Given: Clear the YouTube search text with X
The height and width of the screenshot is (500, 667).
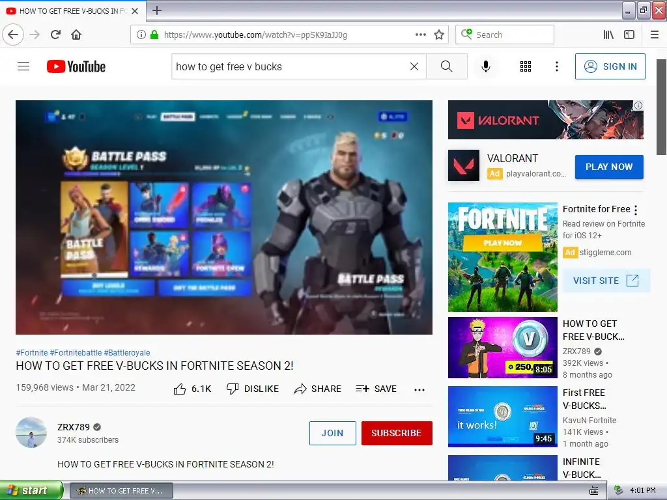Looking at the screenshot, I should click(414, 66).
